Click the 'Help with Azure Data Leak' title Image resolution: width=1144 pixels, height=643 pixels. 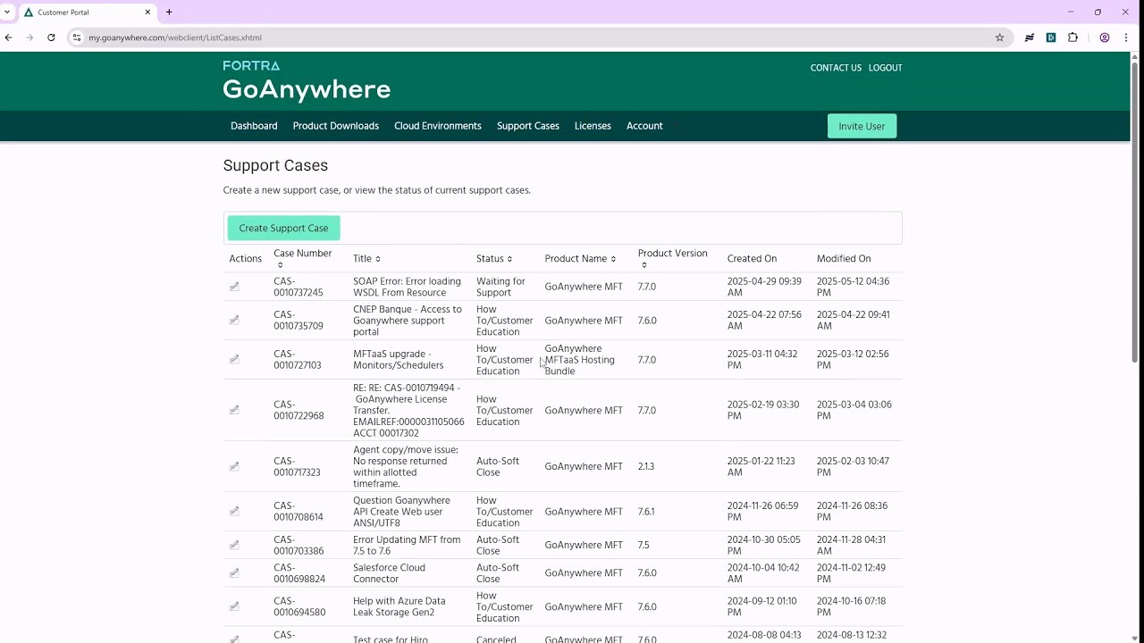tap(399, 606)
